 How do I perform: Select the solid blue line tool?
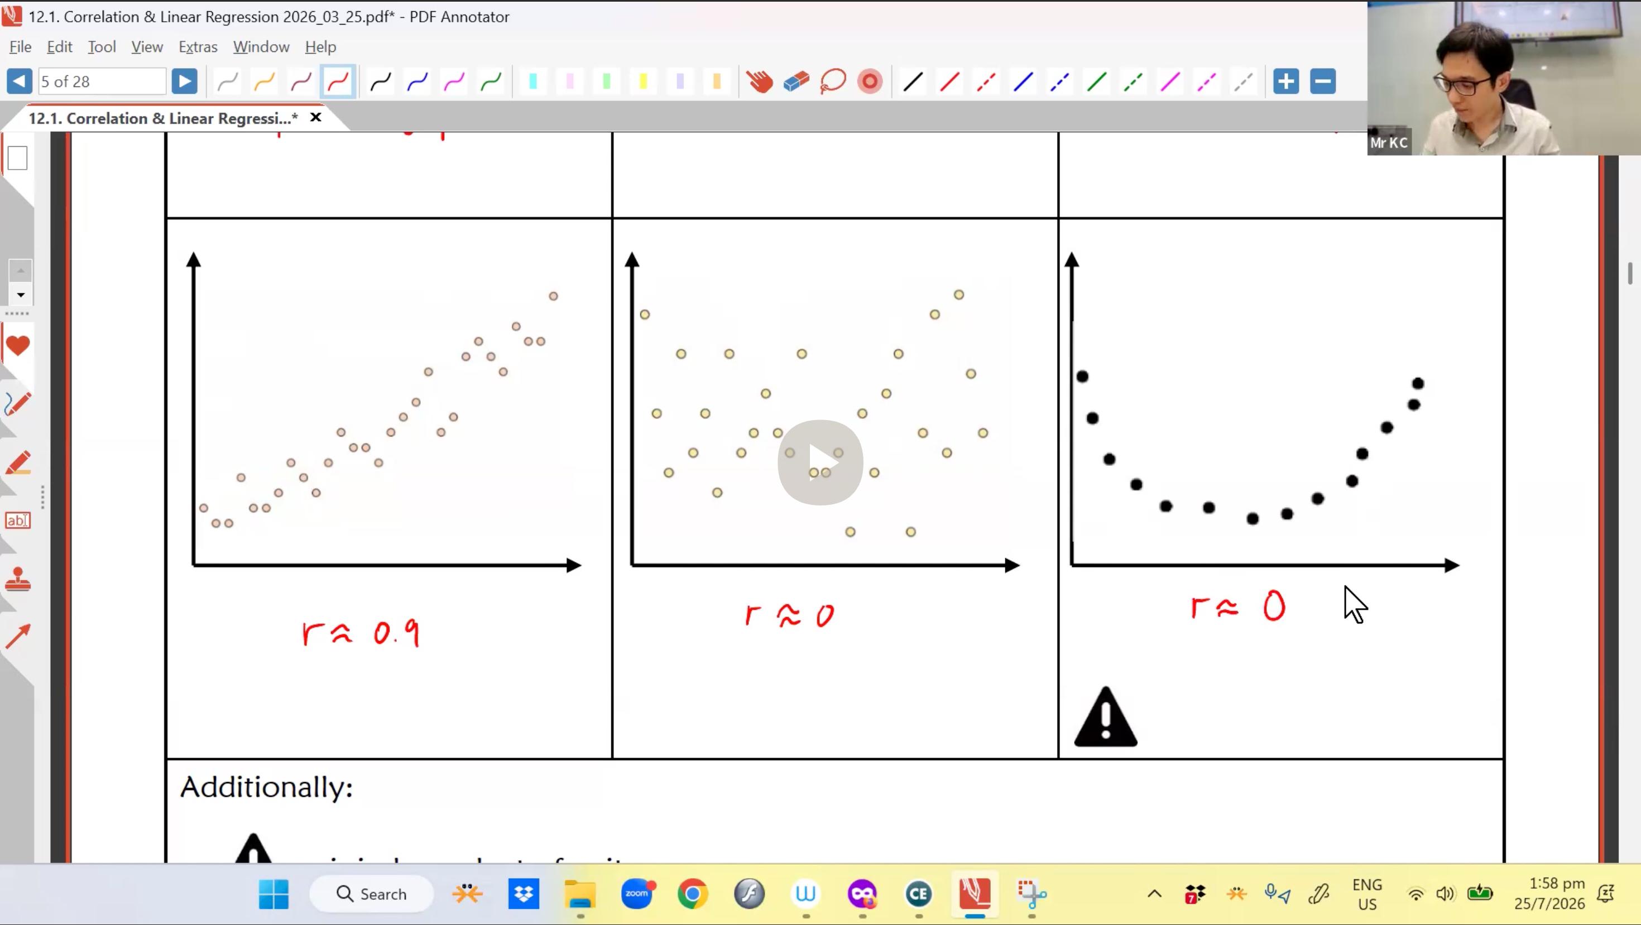pyautogui.click(x=1023, y=81)
